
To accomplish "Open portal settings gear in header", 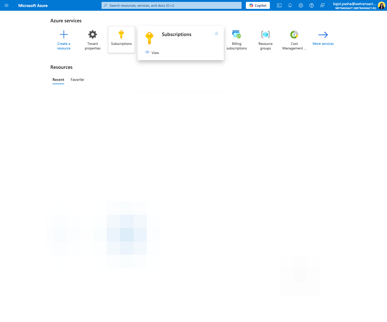I will point(301,5).
